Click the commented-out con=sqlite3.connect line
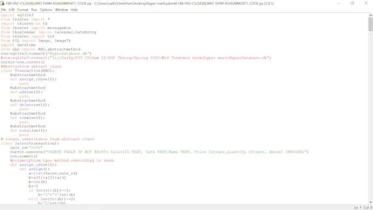Screen dimensions: 373x210 [x=136, y=58]
